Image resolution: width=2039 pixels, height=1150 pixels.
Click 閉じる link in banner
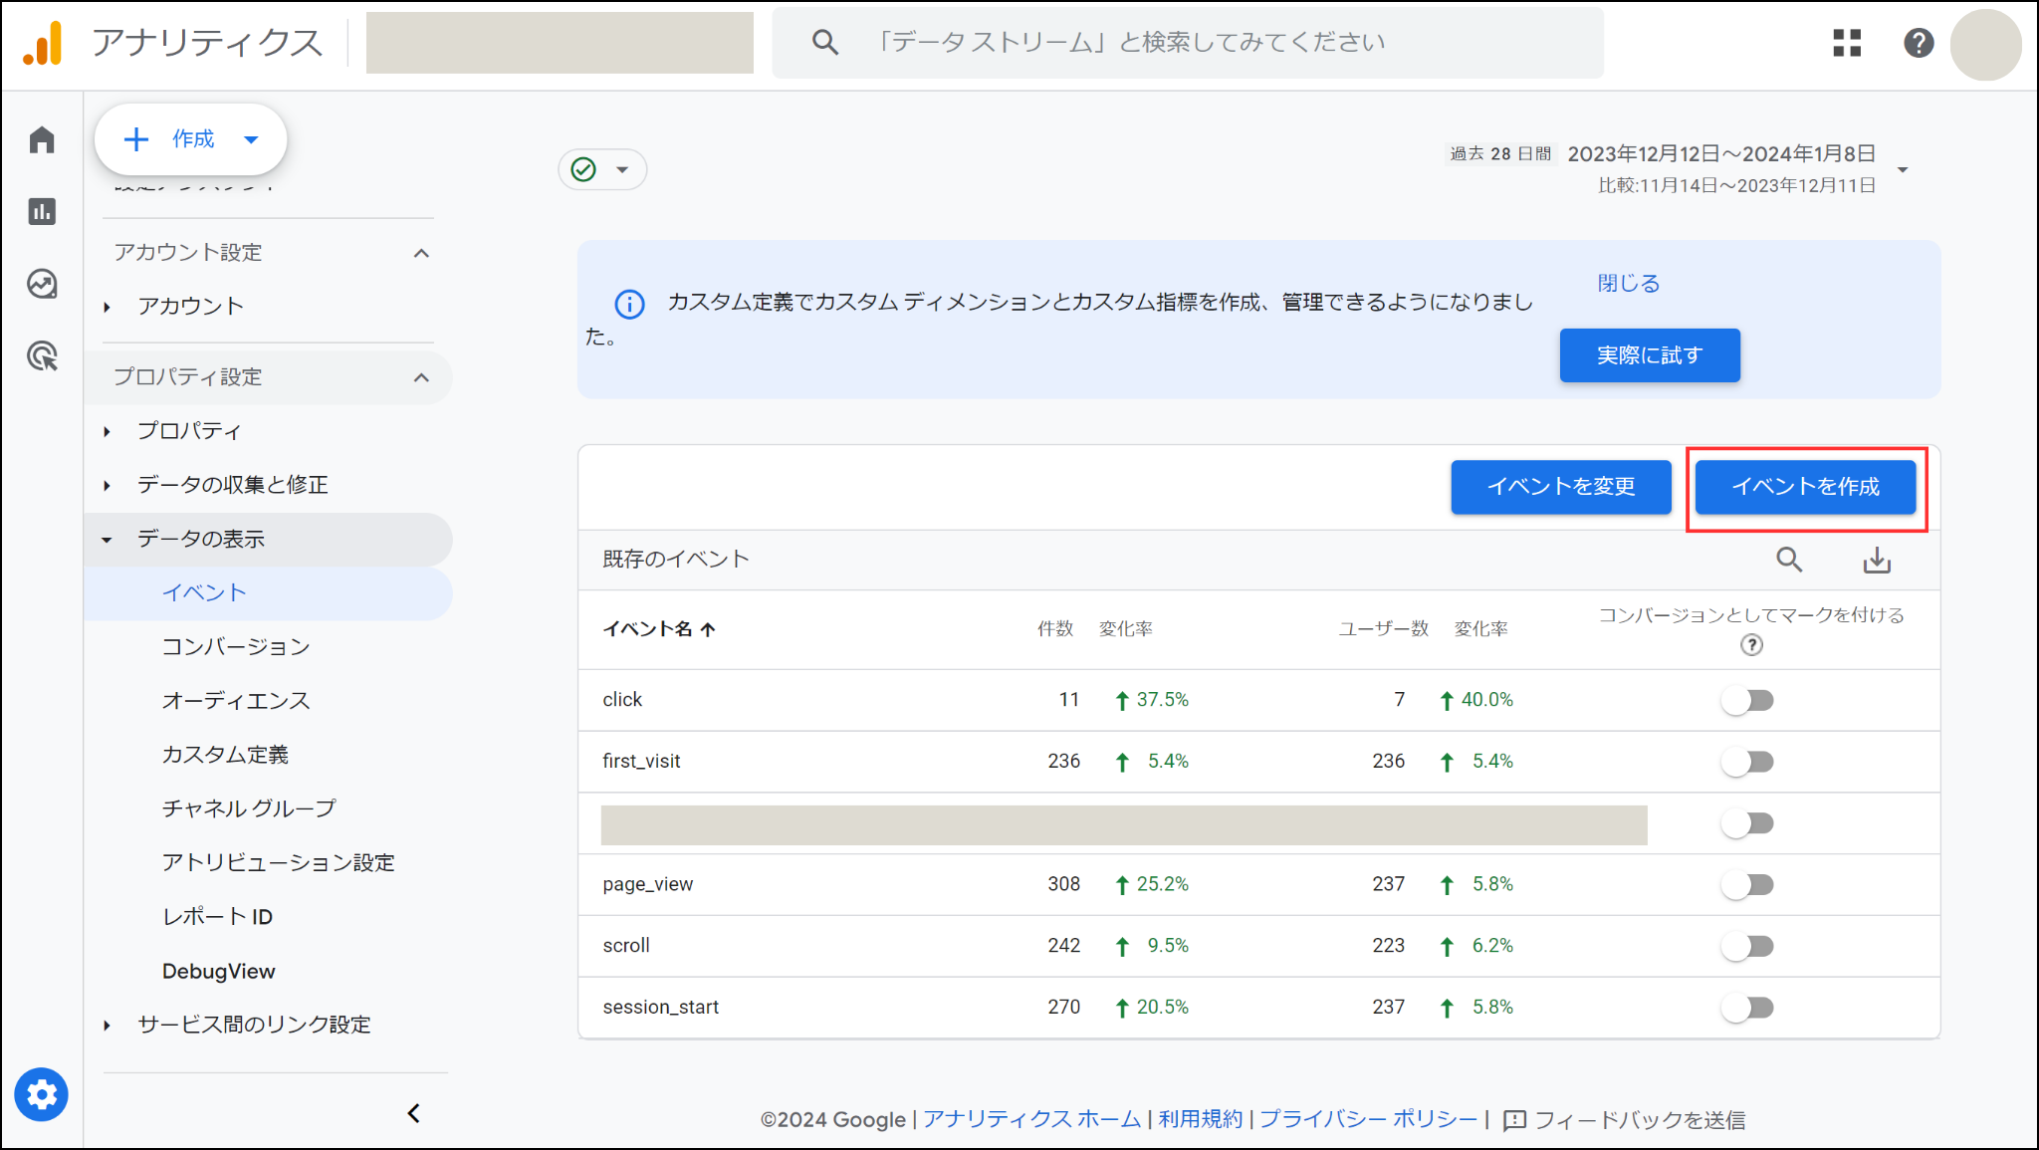pos(1629,284)
